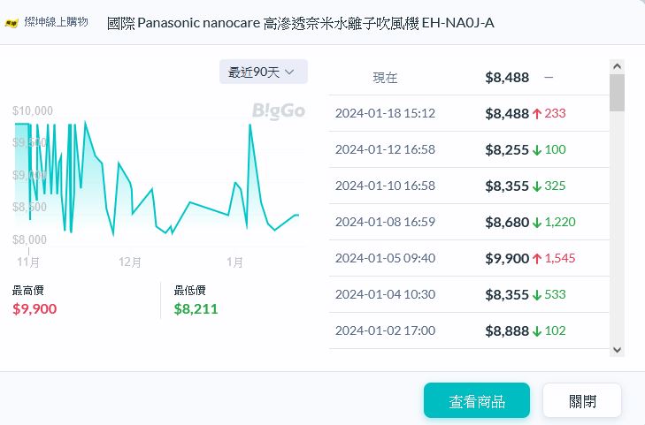Select the 2024-01-08 16:59 price row
The height and width of the screenshot is (425, 645).
click(x=469, y=222)
